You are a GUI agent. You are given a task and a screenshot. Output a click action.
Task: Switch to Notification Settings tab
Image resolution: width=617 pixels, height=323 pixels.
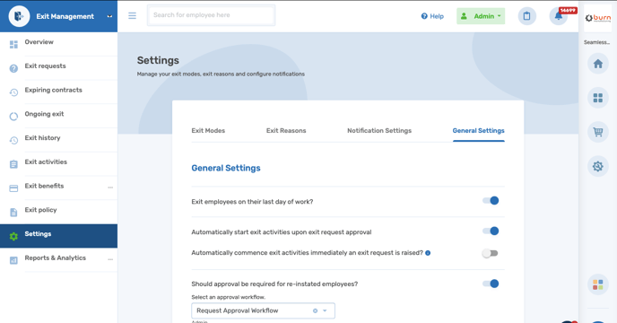[379, 130]
